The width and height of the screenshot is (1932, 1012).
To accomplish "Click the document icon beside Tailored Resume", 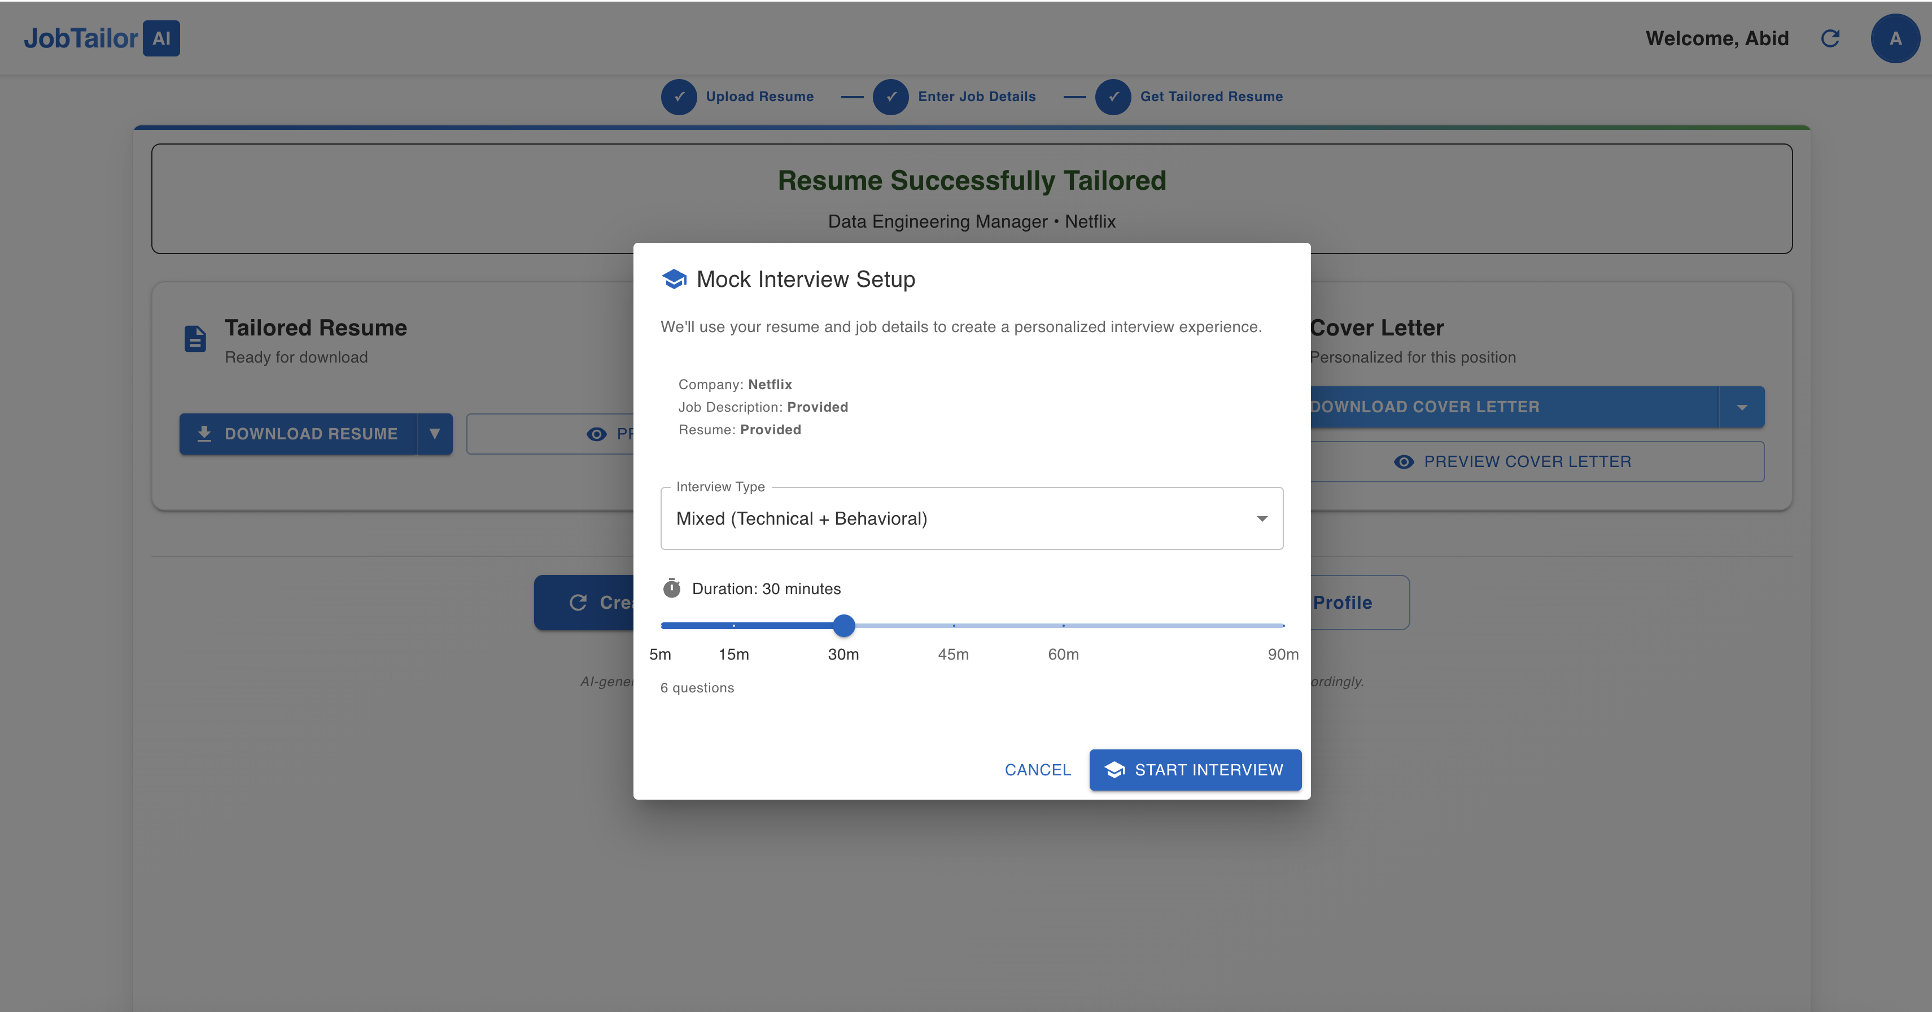I will (195, 339).
